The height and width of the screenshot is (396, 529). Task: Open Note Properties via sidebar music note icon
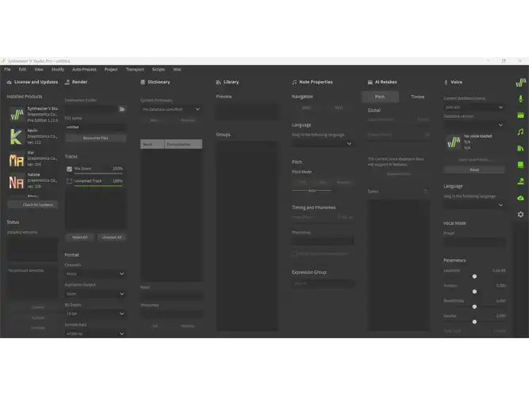[x=520, y=131]
